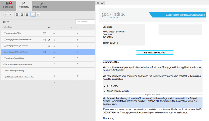This screenshot has height=121, width=209.
Task: Click mortgageAdditionalSolution paragraph spacing icon
Action: click(44, 52)
